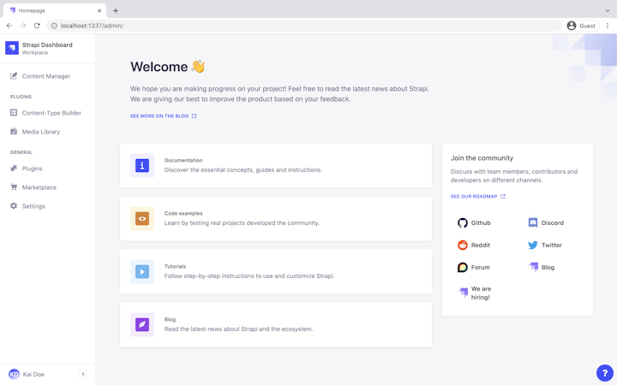Screen dimensions: 617x385
Task: Click the Discord logo icon
Action: click(x=533, y=222)
